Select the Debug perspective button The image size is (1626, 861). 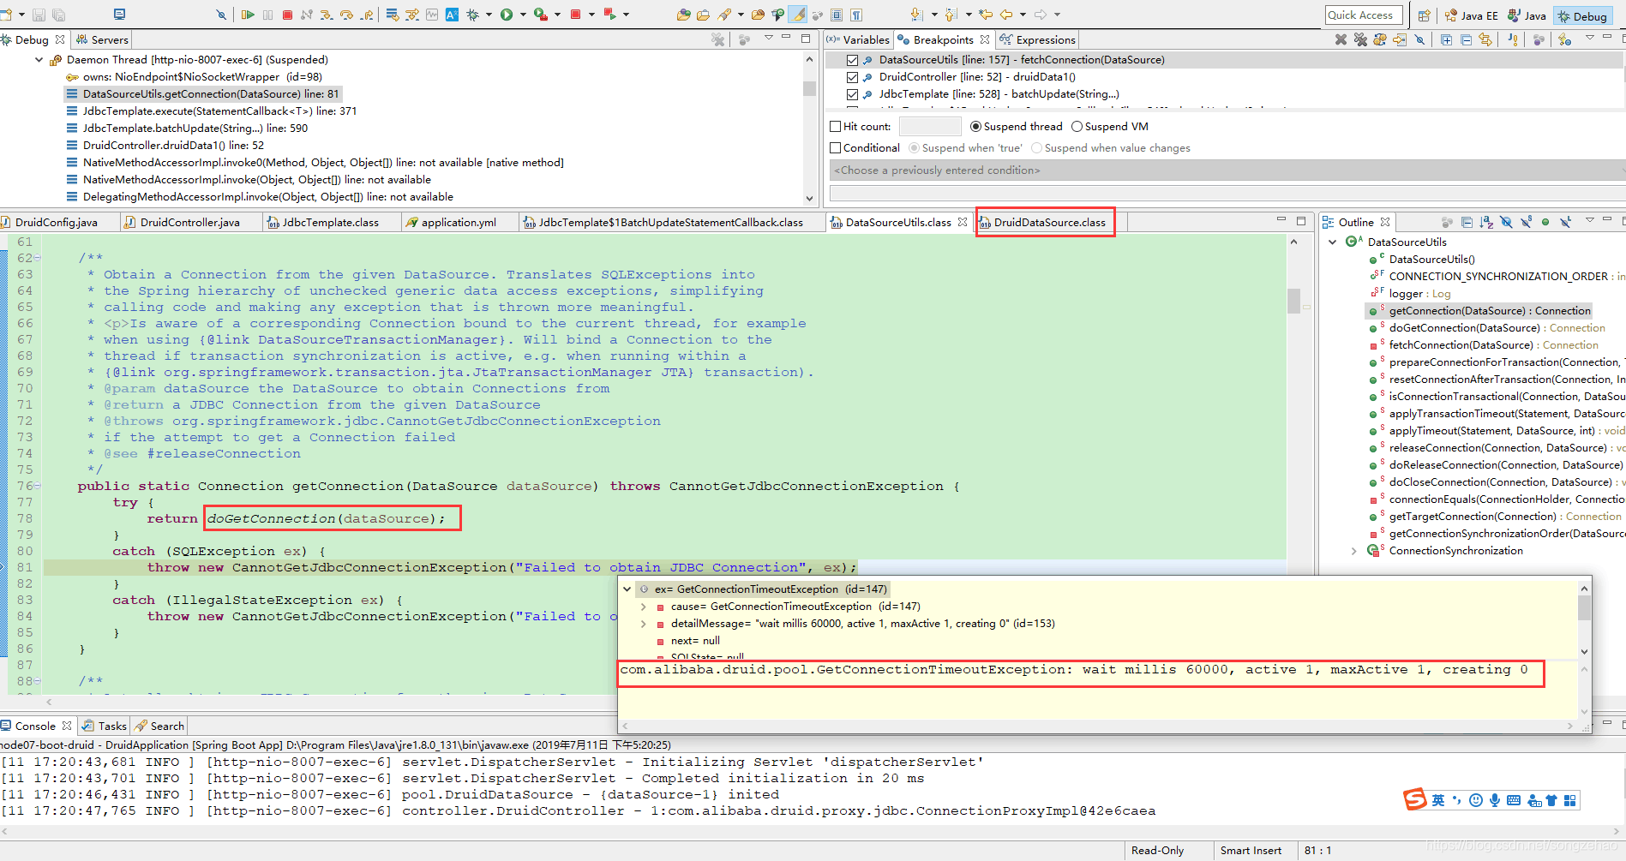(1582, 16)
